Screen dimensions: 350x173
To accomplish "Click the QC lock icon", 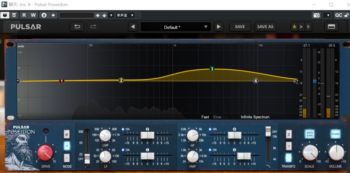I will pyautogui.click(x=347, y=15).
